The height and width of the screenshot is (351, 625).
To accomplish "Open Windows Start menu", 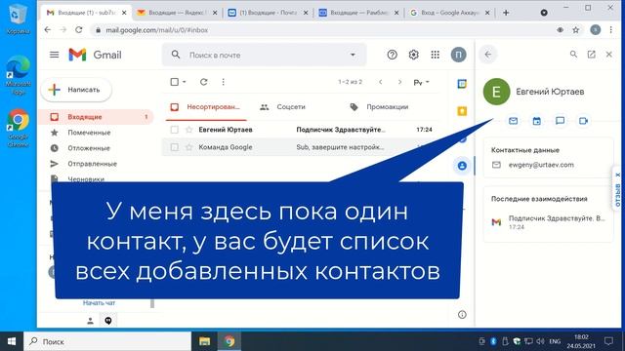I will (x=12, y=341).
